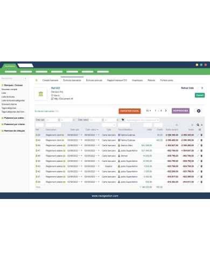Delete entry 42 with the trash icon
This screenshot has width=210, height=261.
pyautogui.click(x=201, y=171)
